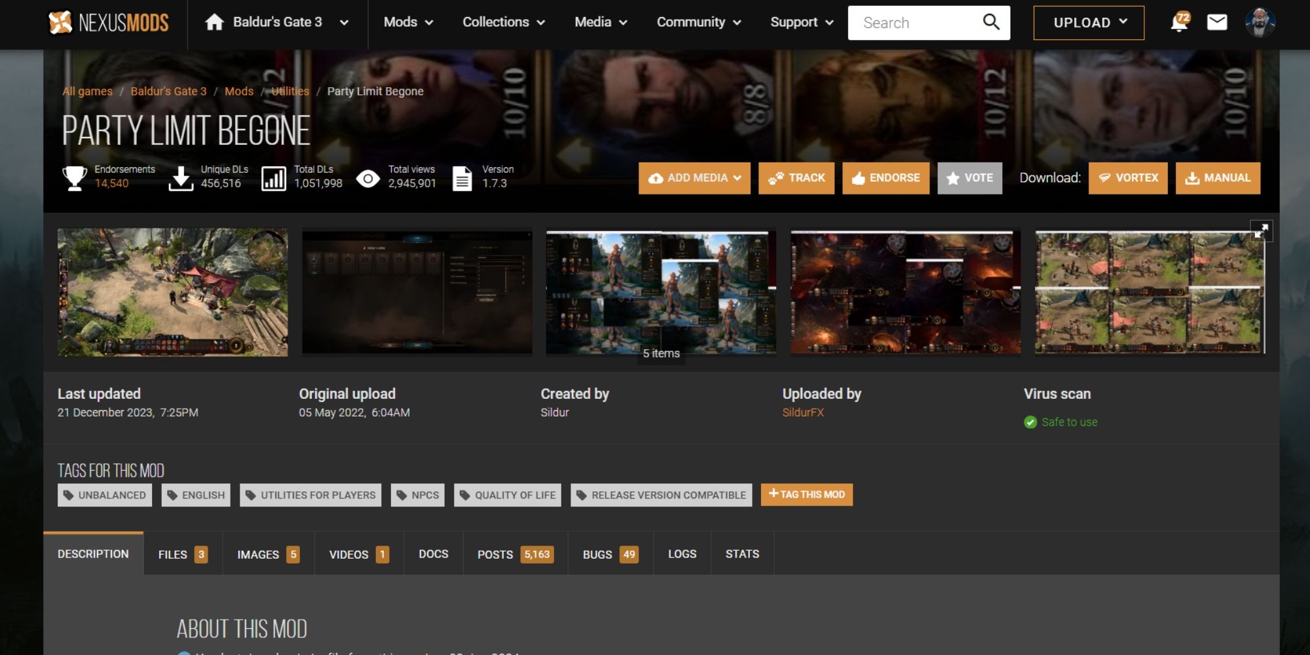
Task: Switch to the Videos tab
Action: pos(359,554)
